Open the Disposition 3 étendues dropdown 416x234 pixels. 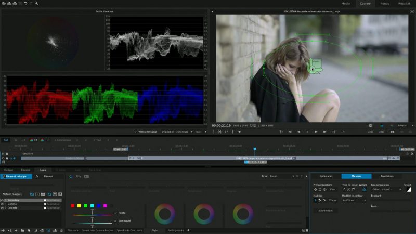(177, 132)
